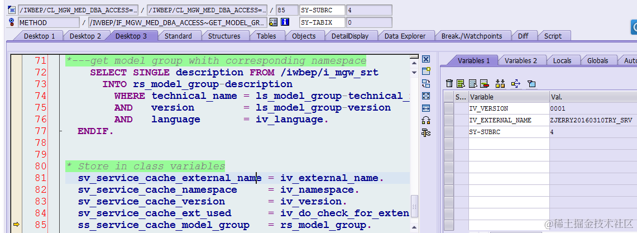
Task: Switch to the Desktop 2 tab
Action: (85, 36)
